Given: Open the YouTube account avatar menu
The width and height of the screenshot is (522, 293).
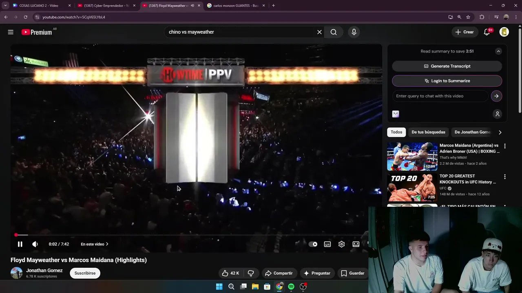Looking at the screenshot, I should [x=504, y=32].
